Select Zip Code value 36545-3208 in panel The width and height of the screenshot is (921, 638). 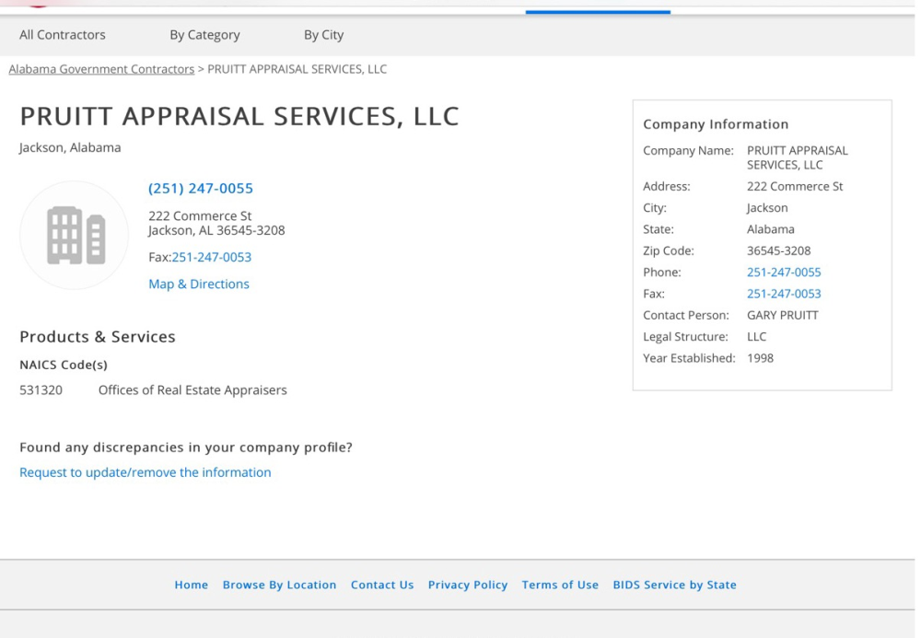(778, 250)
